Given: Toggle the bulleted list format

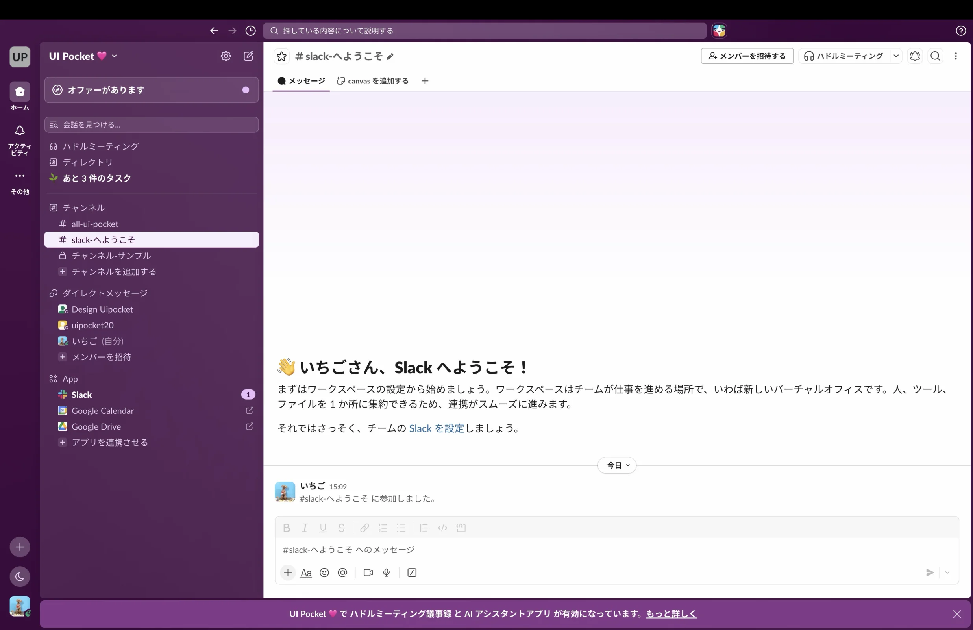Looking at the screenshot, I should [401, 528].
